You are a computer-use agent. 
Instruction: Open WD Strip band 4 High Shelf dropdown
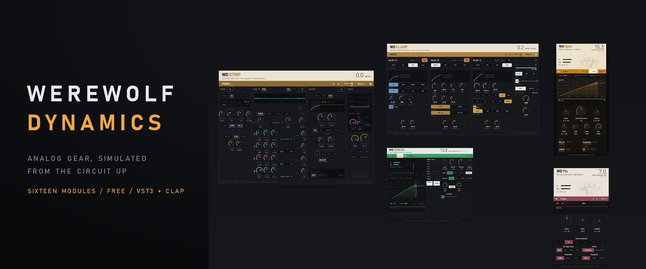tap(286, 177)
